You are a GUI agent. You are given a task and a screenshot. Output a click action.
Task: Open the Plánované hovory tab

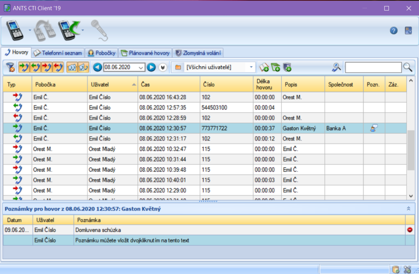(145, 53)
